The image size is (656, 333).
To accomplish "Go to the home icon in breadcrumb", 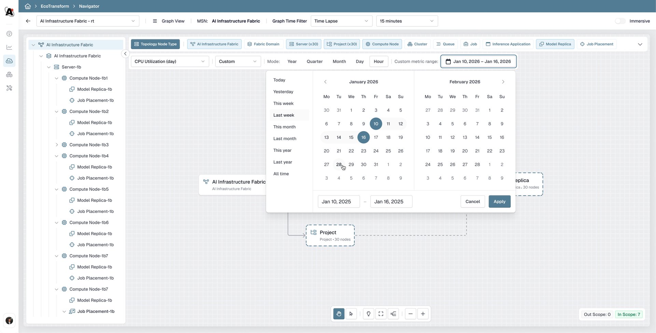I will tap(28, 6).
